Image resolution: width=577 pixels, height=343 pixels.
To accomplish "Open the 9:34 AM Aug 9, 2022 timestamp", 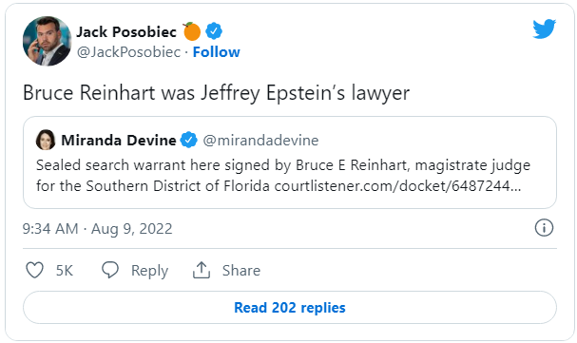I will 97,229.
